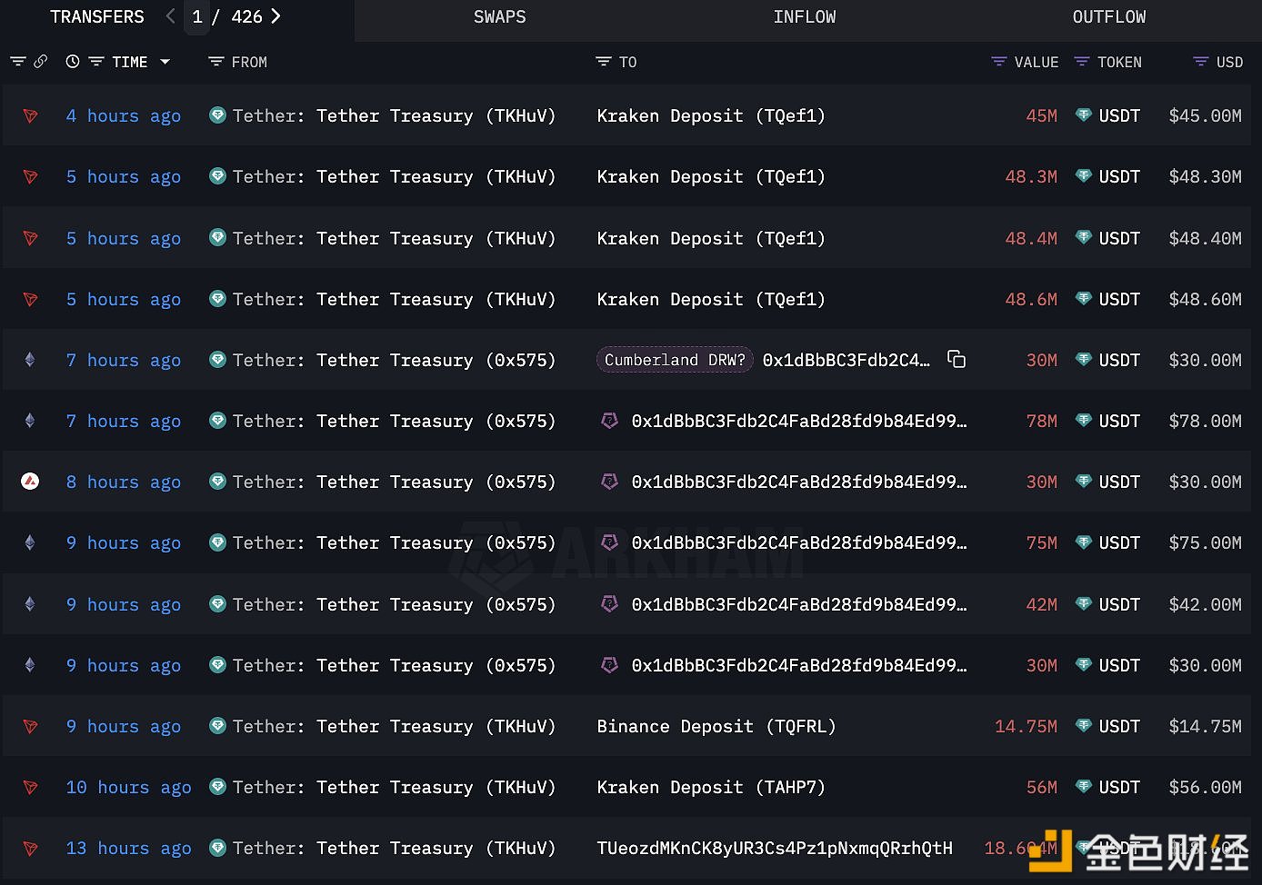Copy the Cumberland DRW address
1262x885 pixels.
click(956, 359)
